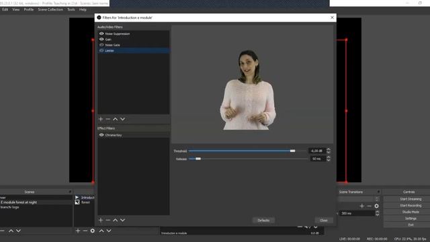The width and height of the screenshot is (430, 242).
Task: Step the transition duration spinner arrows
Action: tap(378, 213)
